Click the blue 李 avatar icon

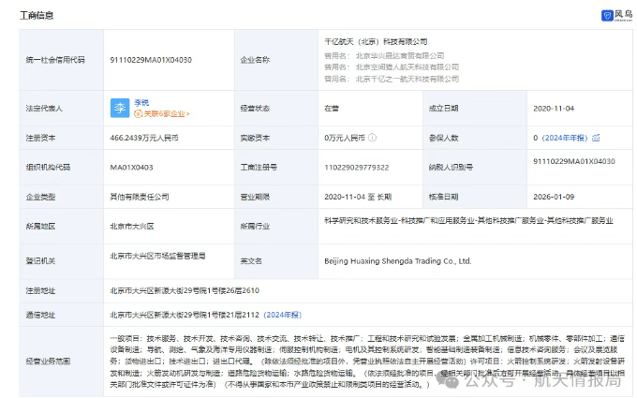120,108
